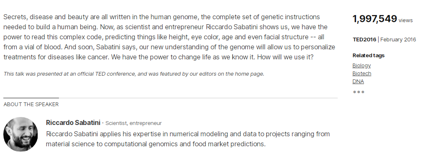Screen dimensions: 425x158
Task: Expand more related tags via three dots
Action: (x=359, y=92)
